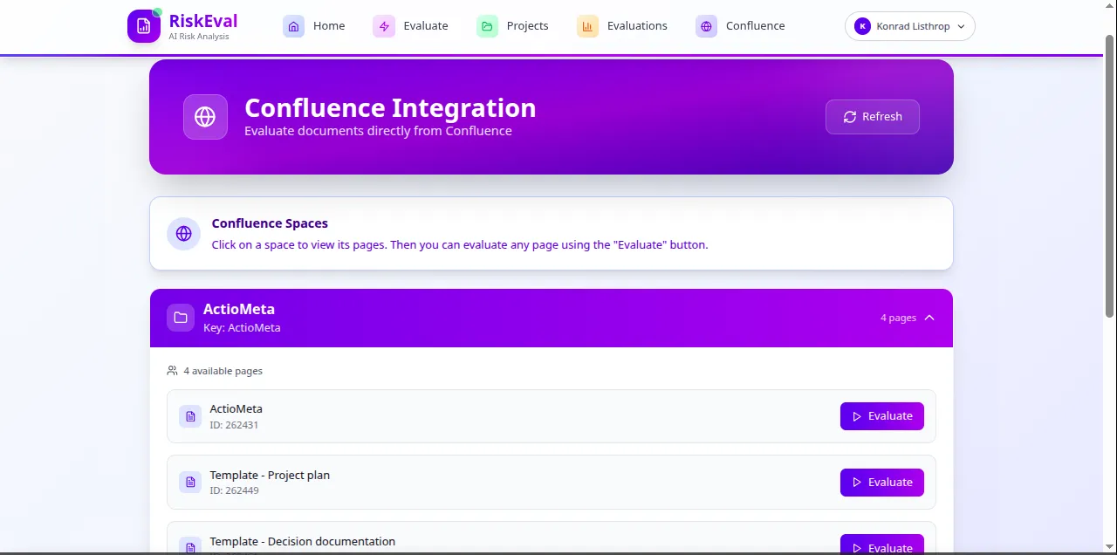Click the Evaluate lightning bolt icon
Screen dimensions: 1117x555
click(x=384, y=26)
